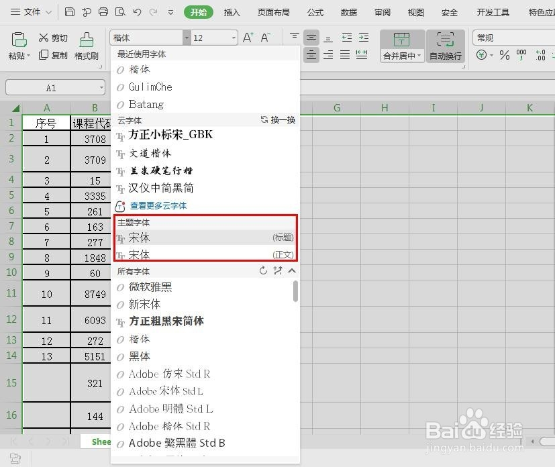Click column header G
The height and width of the screenshot is (467, 555).
click(x=337, y=107)
